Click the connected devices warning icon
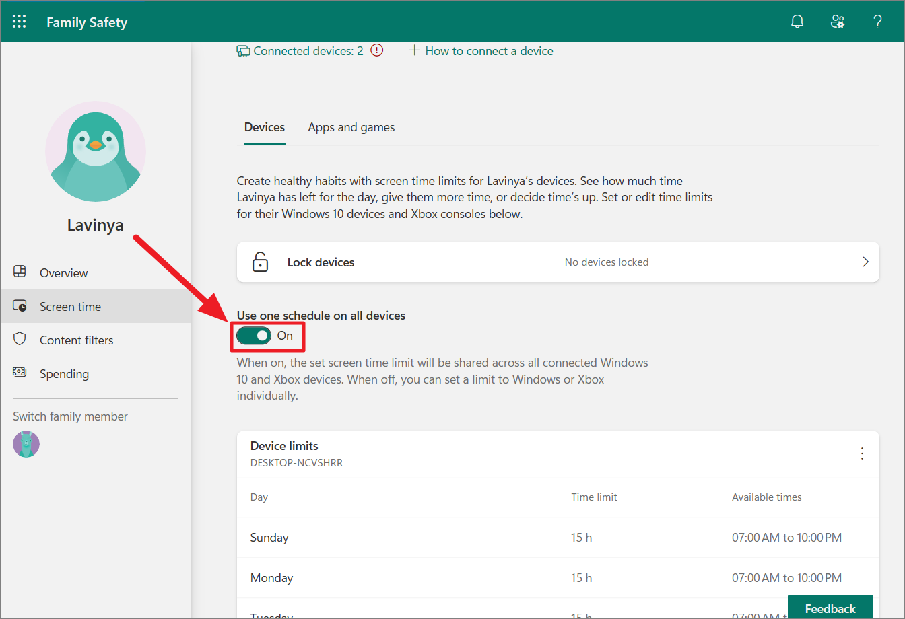The image size is (905, 619). pyautogui.click(x=376, y=50)
